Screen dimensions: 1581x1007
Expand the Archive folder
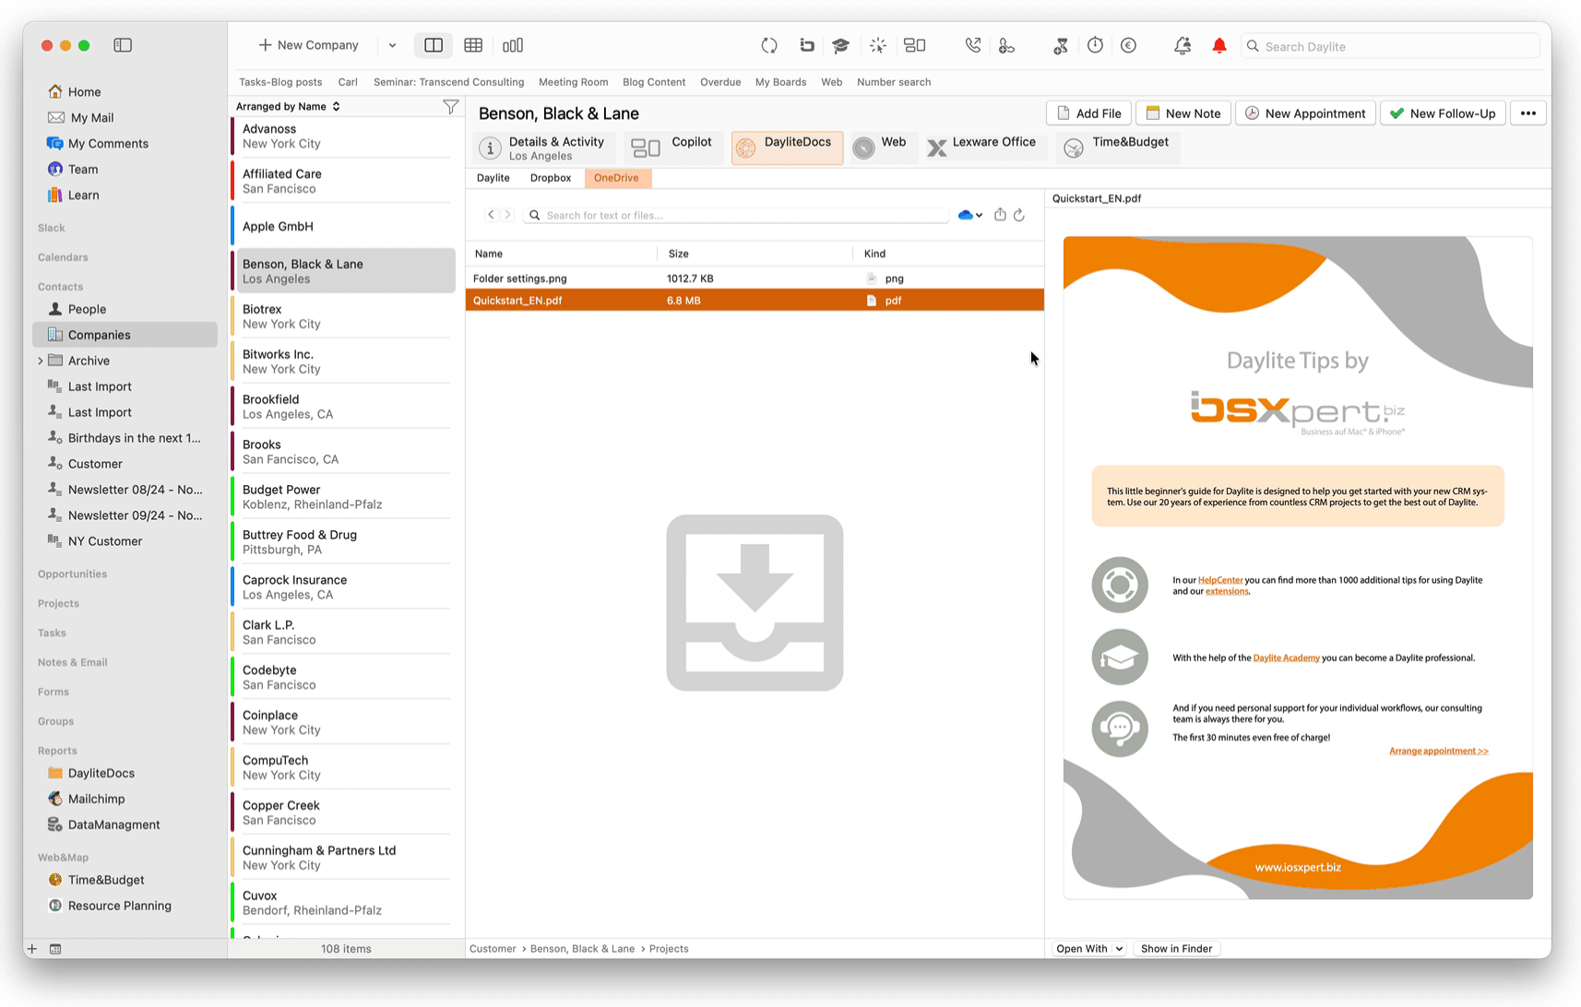click(x=40, y=361)
